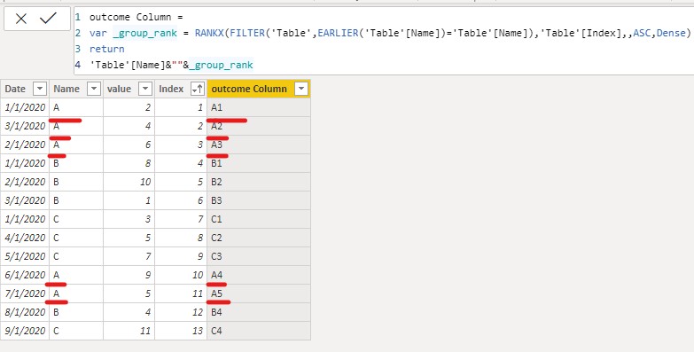The width and height of the screenshot is (694, 352).
Task: Select the value cell in the C4 row
Action: point(129,331)
